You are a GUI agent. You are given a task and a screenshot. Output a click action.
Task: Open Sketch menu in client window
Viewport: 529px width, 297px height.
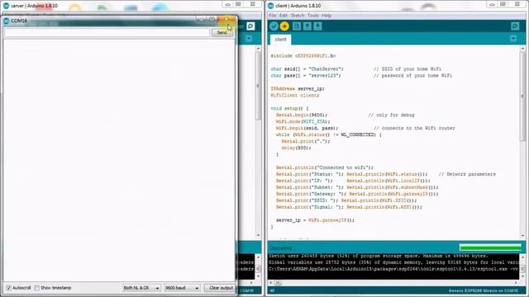tap(298, 16)
